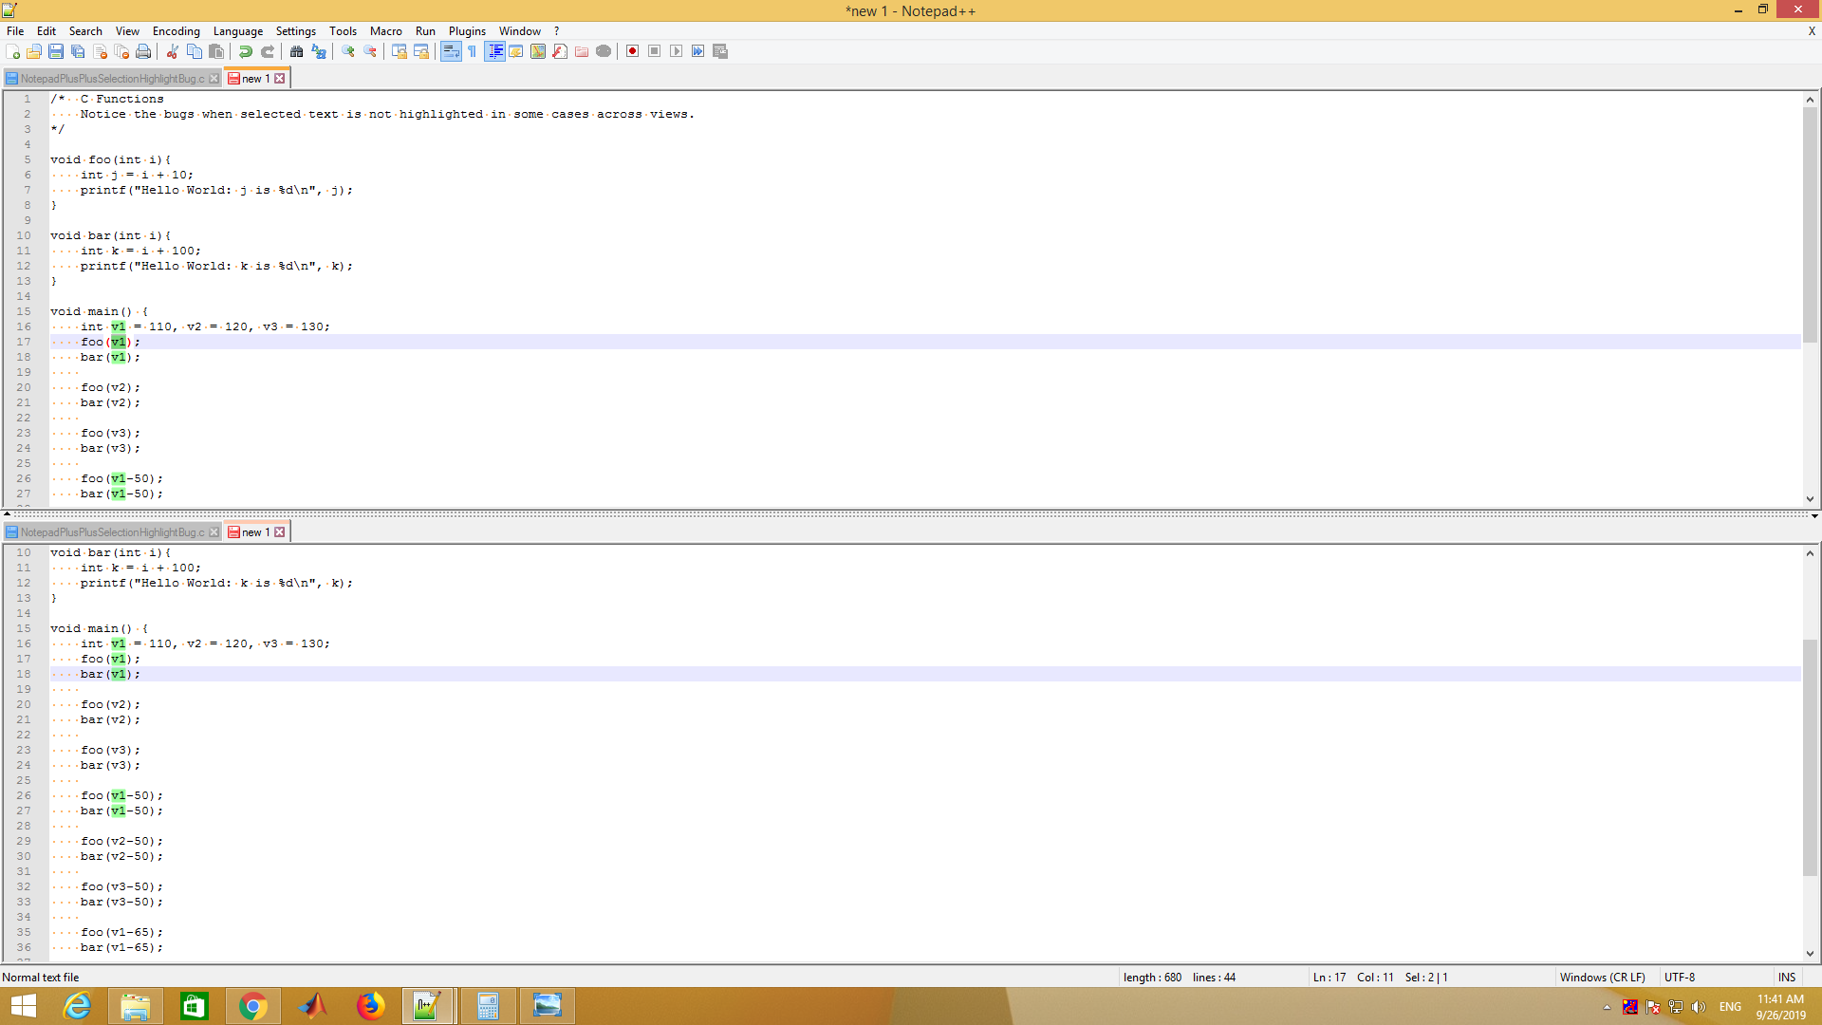This screenshot has height=1025, width=1822.
Task: Click Windows (CR LF) in the status bar
Action: tap(1603, 977)
